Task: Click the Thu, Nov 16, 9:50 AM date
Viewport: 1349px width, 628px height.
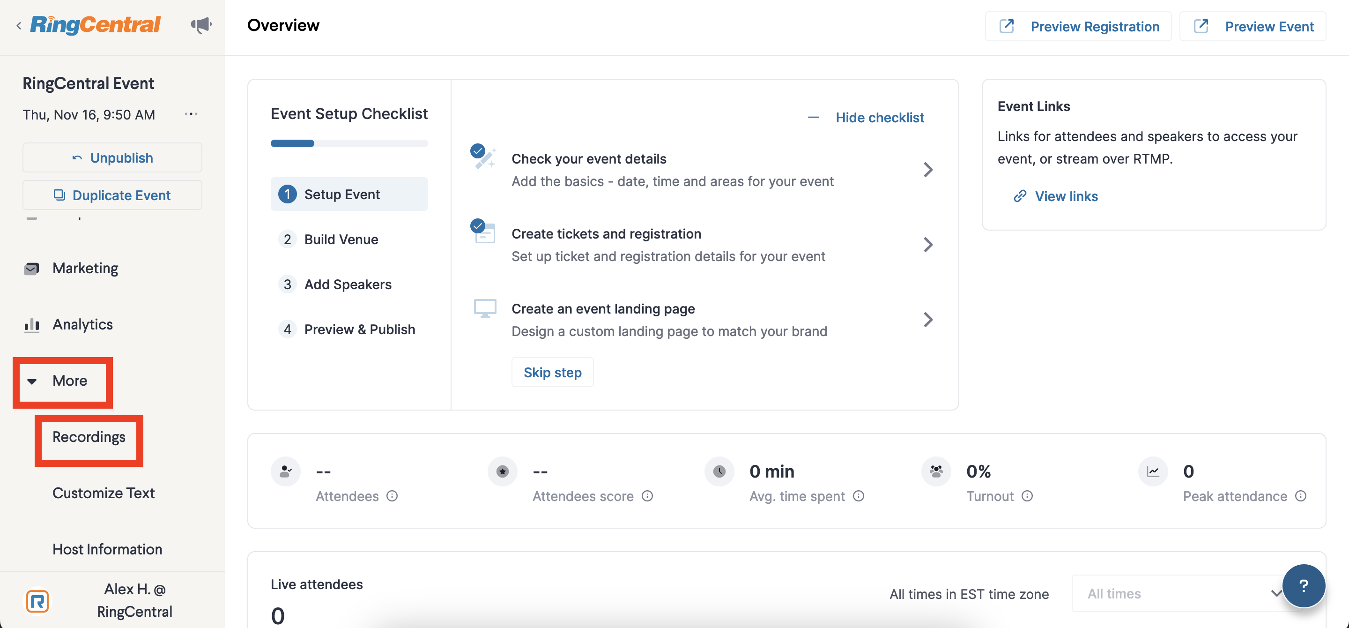Action: pos(89,114)
